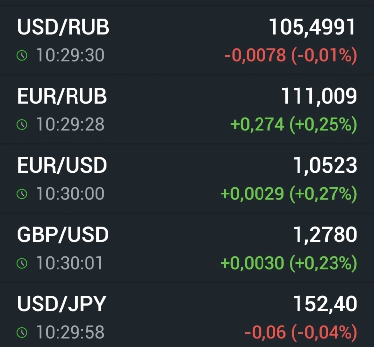Image resolution: width=374 pixels, height=347 pixels.
Task: Click the green change +0,0030 (+0,23%)
Action: pos(289,263)
